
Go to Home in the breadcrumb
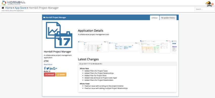[x=9, y=8]
